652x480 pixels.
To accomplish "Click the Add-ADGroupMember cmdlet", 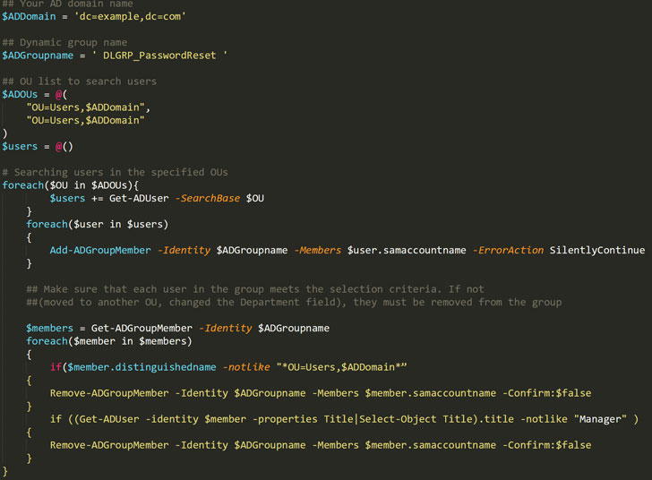I will click(x=100, y=250).
